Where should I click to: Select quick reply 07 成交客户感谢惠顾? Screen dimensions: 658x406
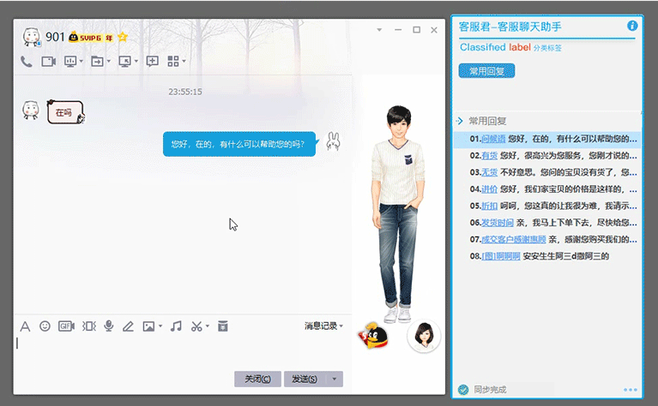(547, 239)
